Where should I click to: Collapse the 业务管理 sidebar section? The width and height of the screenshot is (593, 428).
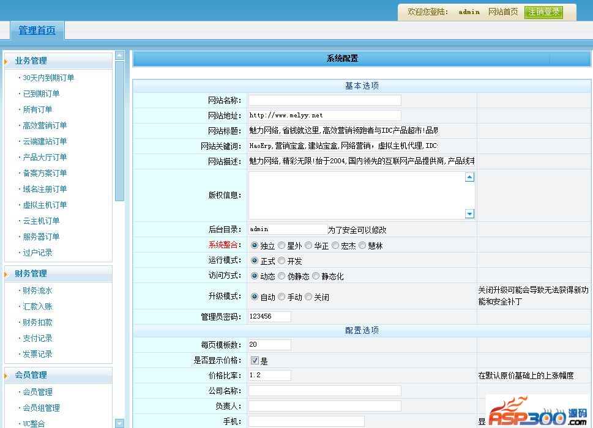click(31, 61)
